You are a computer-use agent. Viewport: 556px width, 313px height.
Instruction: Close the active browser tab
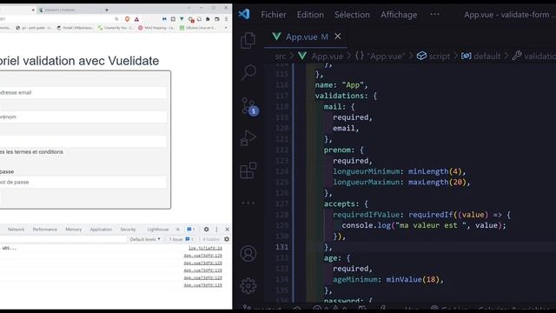[x=33, y=10]
